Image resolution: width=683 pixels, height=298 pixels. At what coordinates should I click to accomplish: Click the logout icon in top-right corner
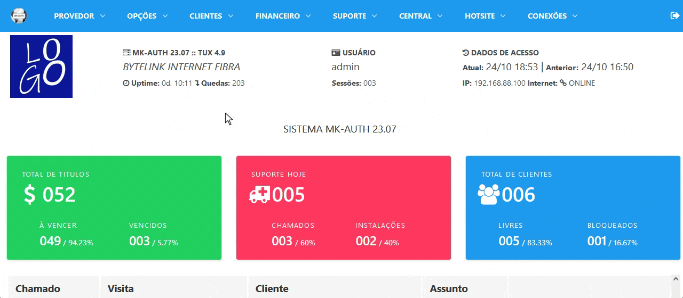tap(674, 16)
